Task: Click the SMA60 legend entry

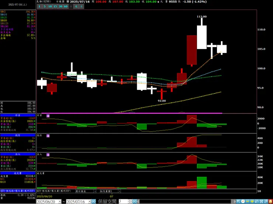Action: click(x=18, y=21)
